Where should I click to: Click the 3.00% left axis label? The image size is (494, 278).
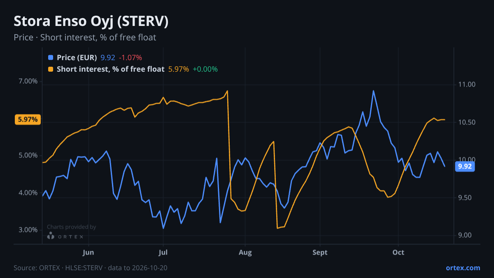[28, 230]
